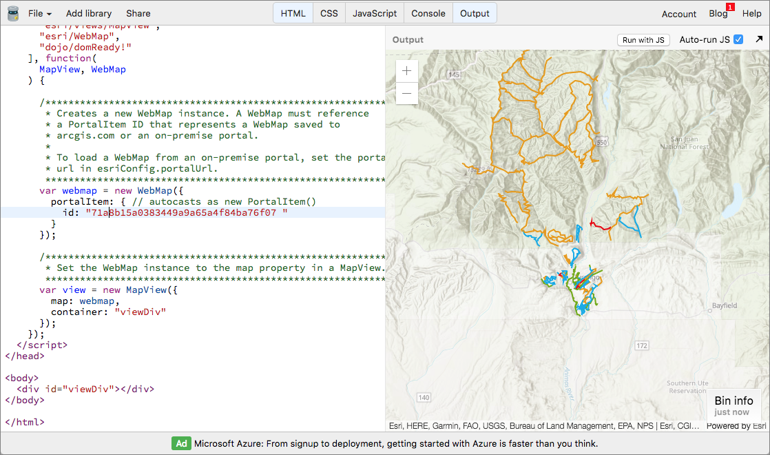Click the </script> closing tag
The width and height of the screenshot is (770, 455).
42,345
